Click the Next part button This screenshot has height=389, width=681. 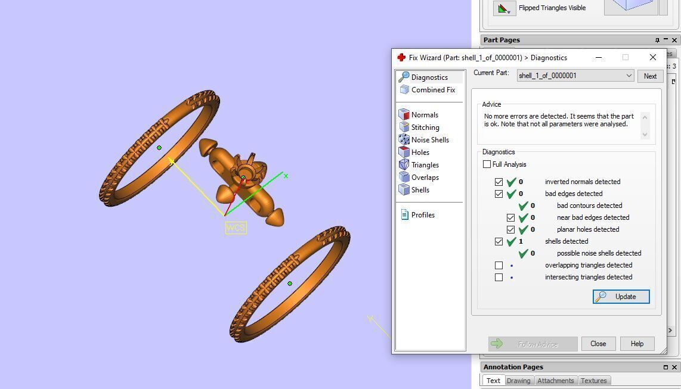(x=650, y=76)
